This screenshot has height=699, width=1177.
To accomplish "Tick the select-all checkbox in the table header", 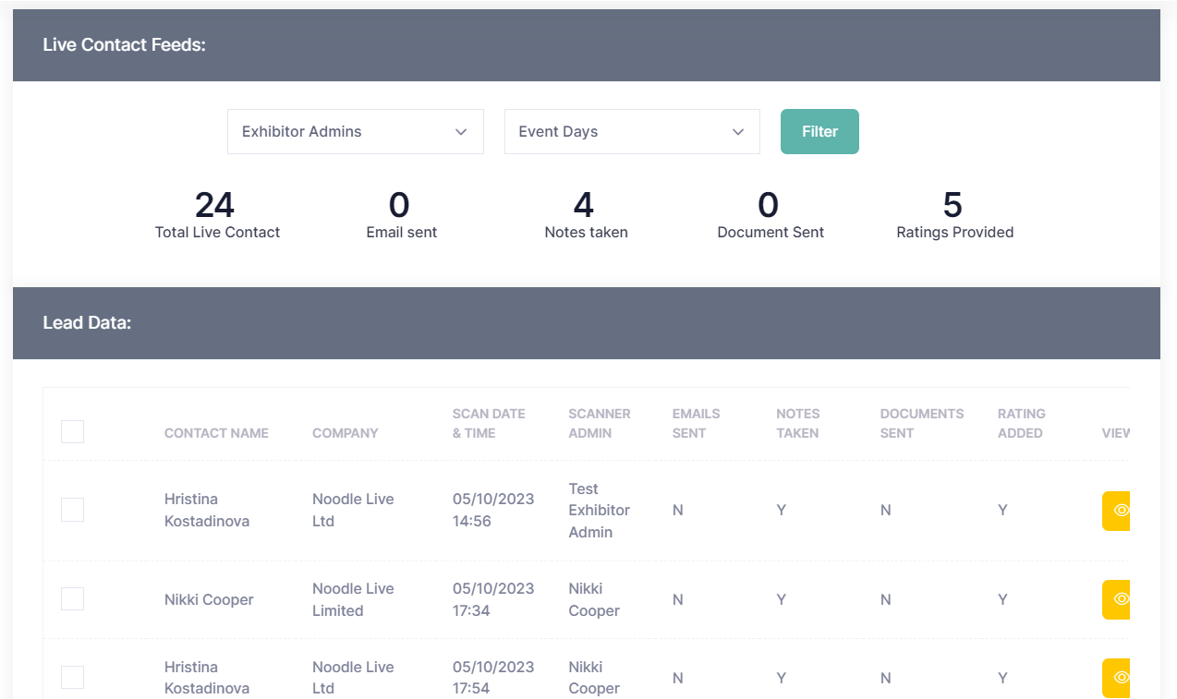I will click(72, 431).
